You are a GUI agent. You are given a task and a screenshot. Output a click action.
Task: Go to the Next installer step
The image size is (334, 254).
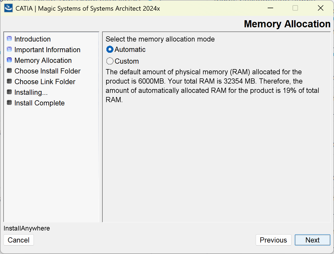pos(312,240)
